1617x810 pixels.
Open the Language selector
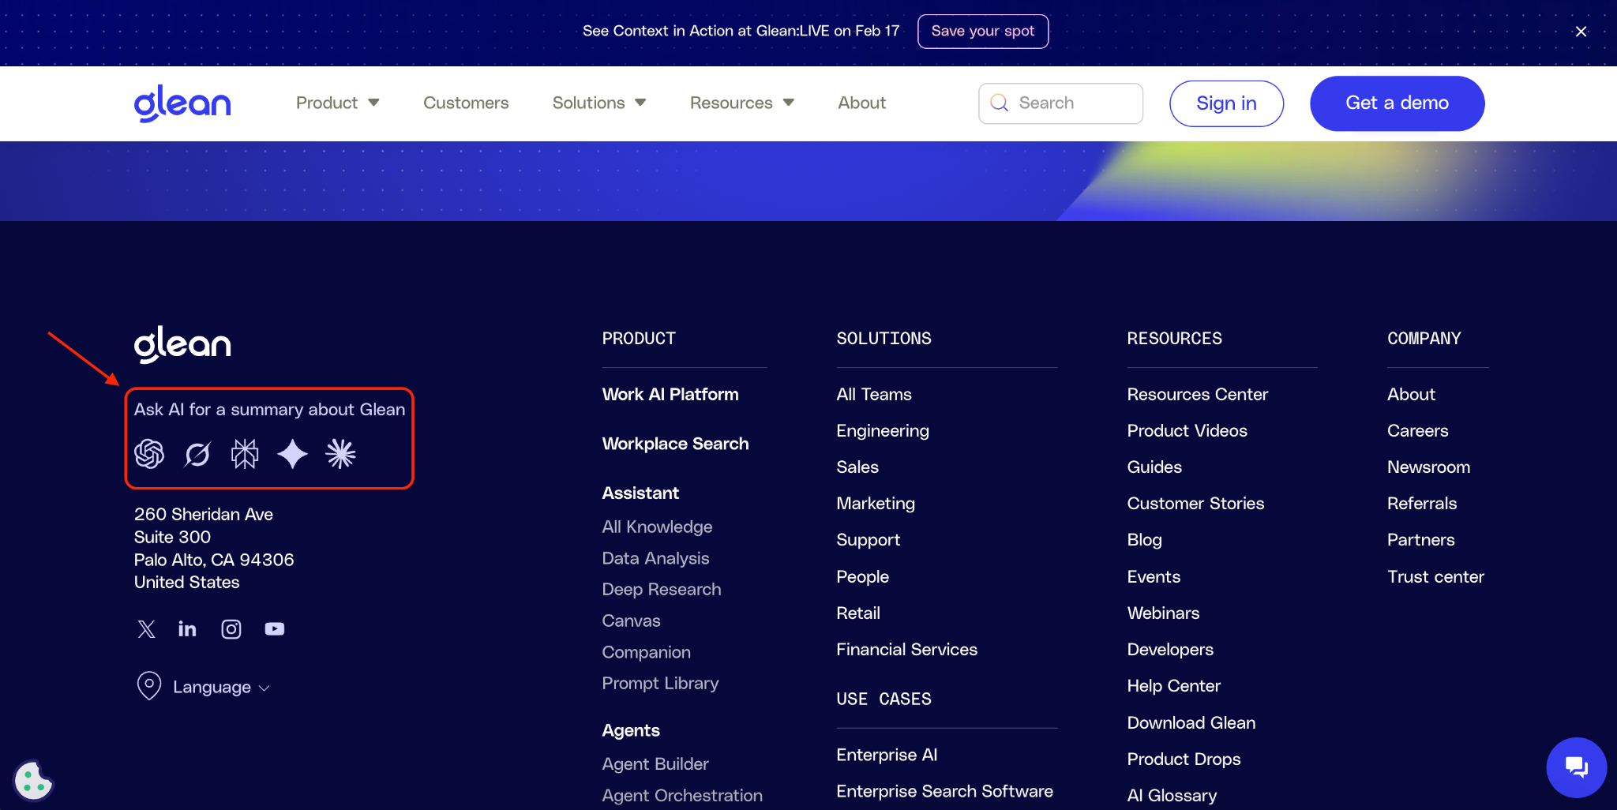[204, 687]
